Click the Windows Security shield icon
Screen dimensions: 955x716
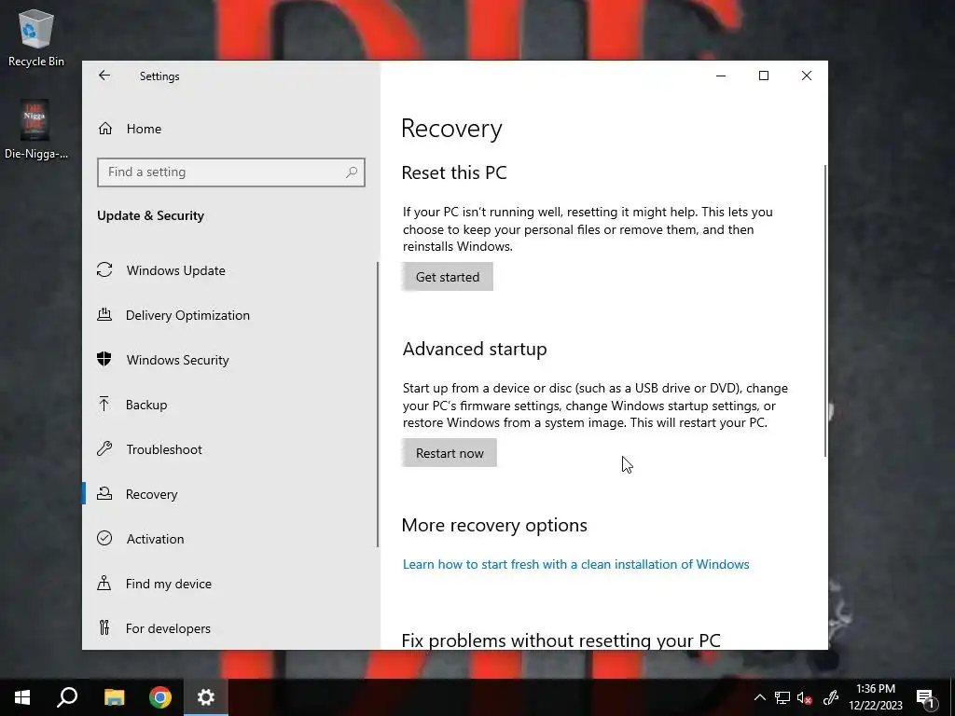tap(104, 359)
